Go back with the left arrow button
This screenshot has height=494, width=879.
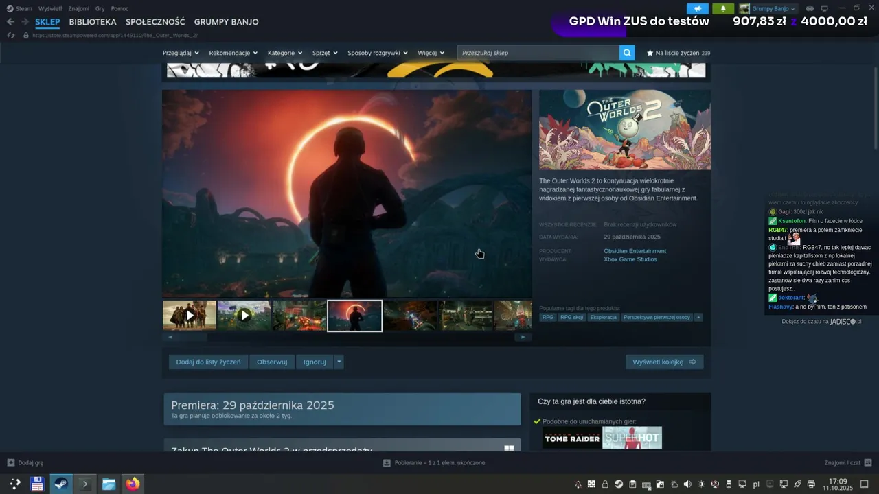click(x=10, y=22)
